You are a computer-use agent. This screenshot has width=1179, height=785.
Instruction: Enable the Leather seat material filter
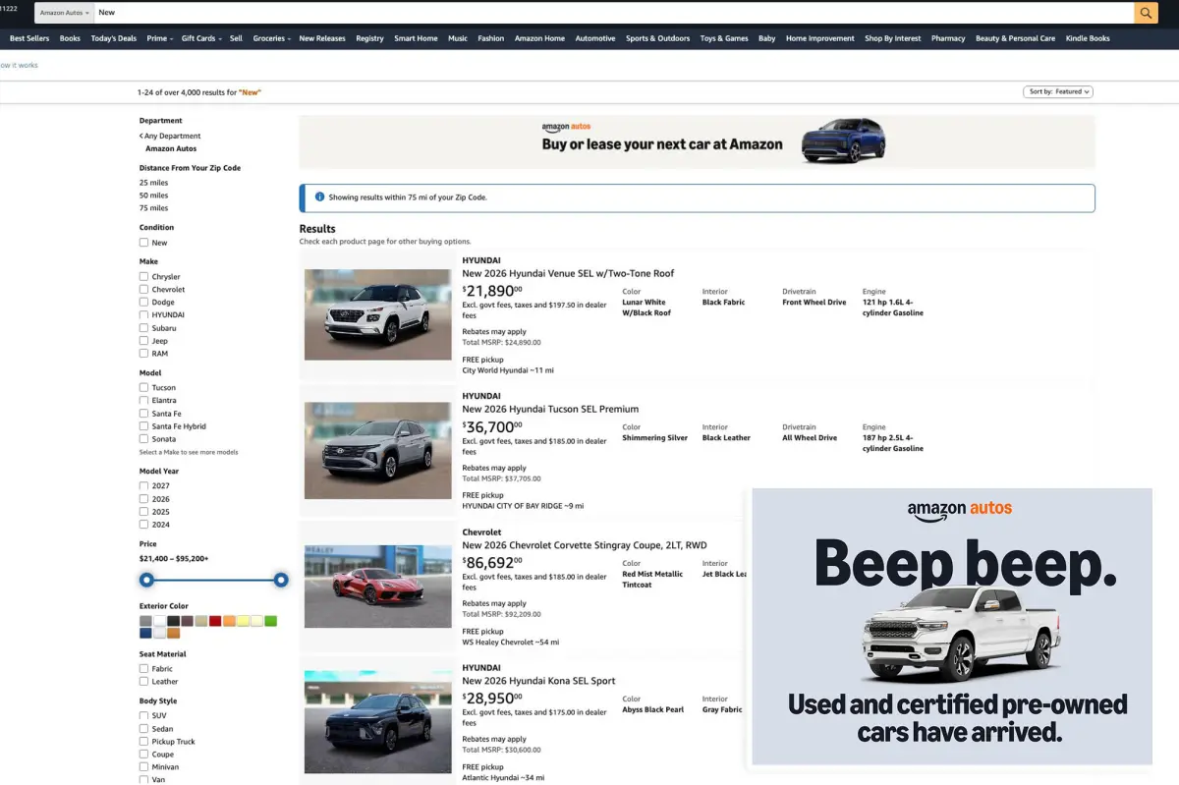[x=141, y=681]
